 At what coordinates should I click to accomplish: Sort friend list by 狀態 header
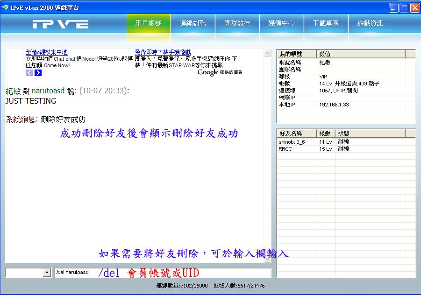[x=370, y=133]
